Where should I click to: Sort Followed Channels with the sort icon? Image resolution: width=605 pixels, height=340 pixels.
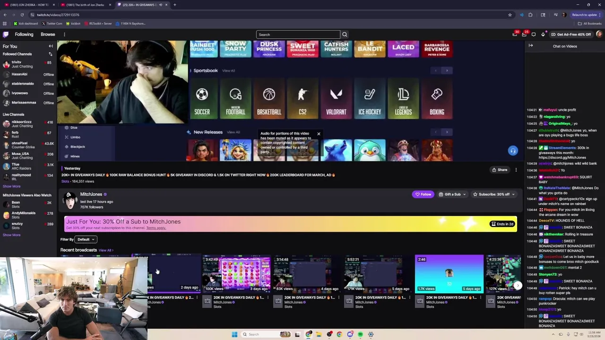(x=50, y=54)
